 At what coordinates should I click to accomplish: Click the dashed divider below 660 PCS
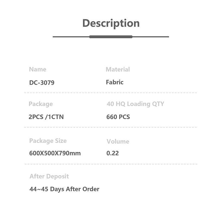click(x=111, y=127)
